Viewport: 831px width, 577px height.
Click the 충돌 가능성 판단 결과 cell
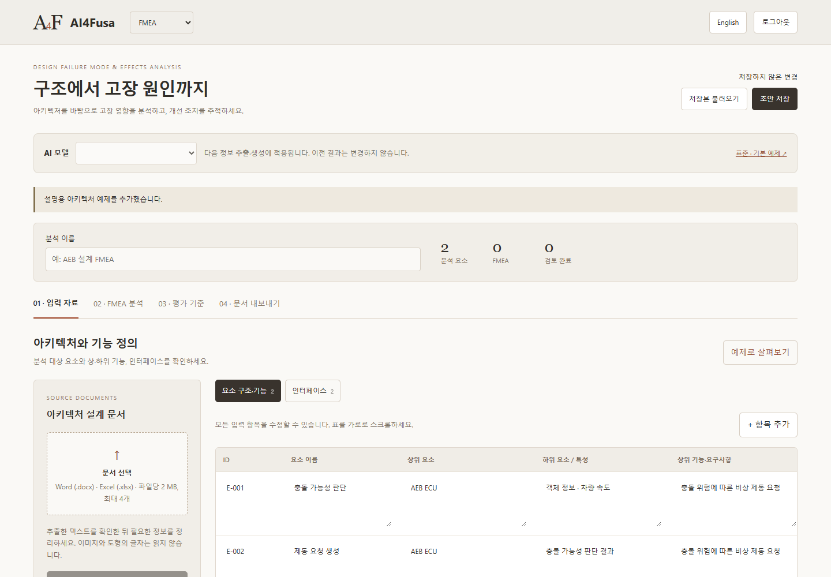601,561
